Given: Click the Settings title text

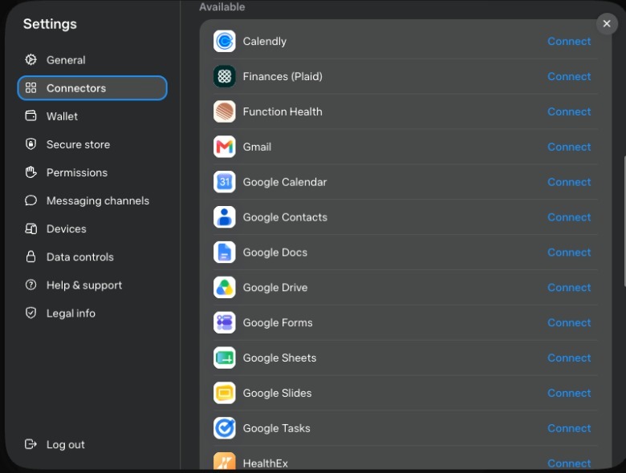Looking at the screenshot, I should click(50, 24).
